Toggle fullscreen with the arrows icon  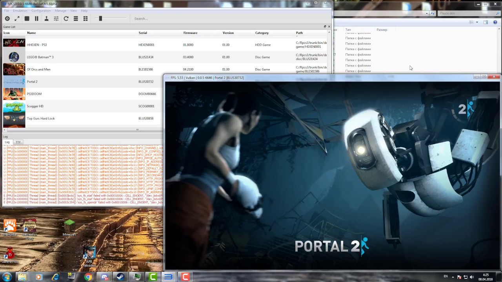click(x=17, y=18)
